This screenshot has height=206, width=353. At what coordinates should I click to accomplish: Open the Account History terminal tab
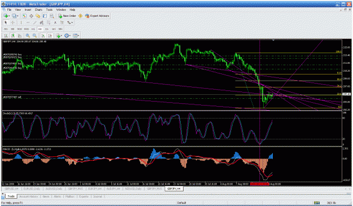[29, 196]
